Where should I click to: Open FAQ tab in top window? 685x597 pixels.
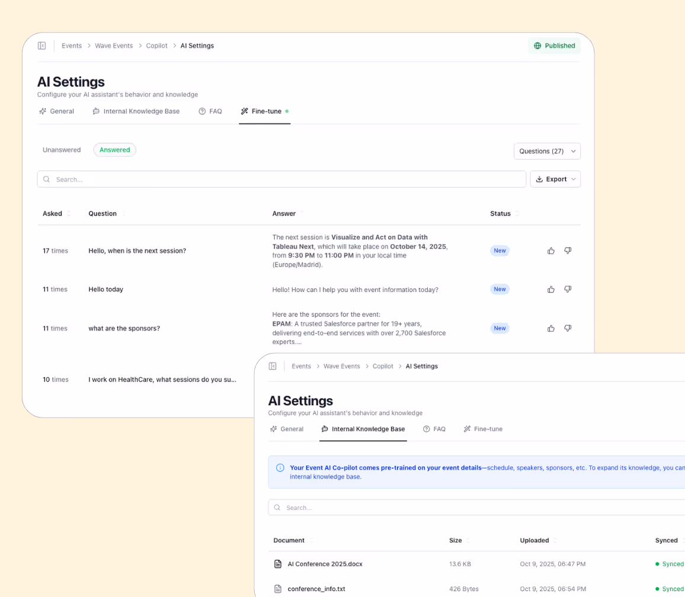(210, 111)
